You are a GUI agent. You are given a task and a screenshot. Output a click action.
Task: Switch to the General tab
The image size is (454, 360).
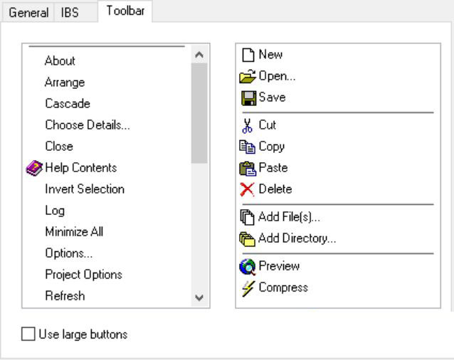28,13
